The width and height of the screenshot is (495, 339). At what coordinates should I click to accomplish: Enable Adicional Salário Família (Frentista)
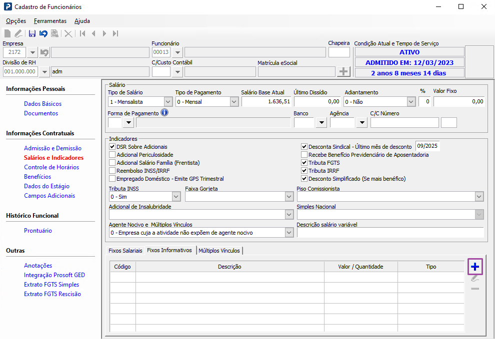112,163
